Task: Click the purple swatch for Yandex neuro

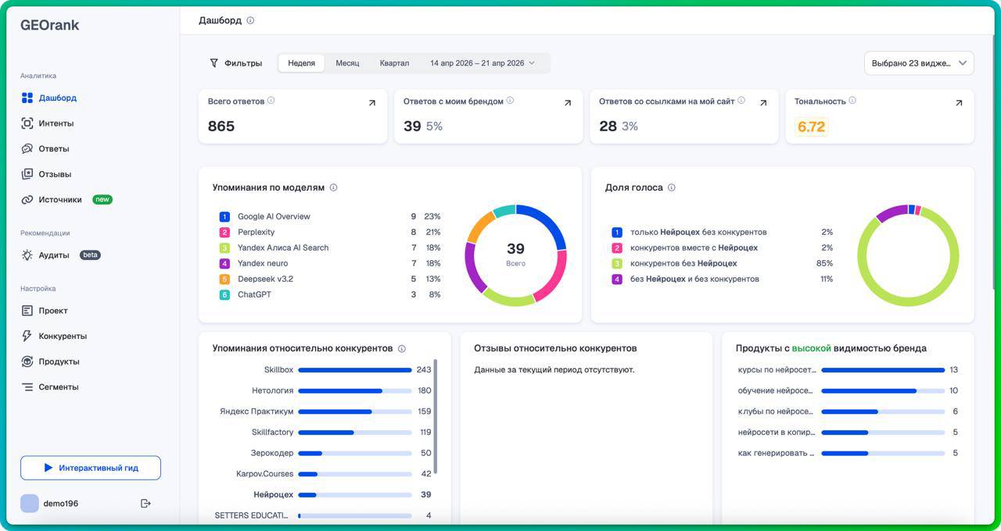Action: [224, 263]
